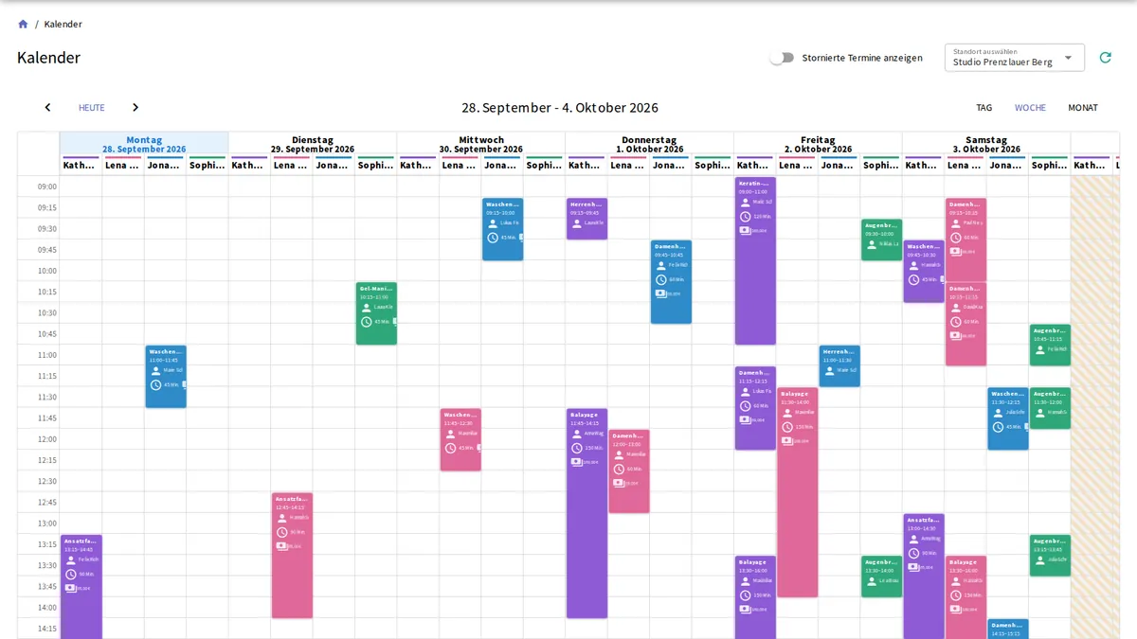Image resolution: width=1137 pixels, height=639 pixels.
Task: Click person icon in Friday's 09:30–10:00 Augenbr appointment
Action: (x=872, y=244)
